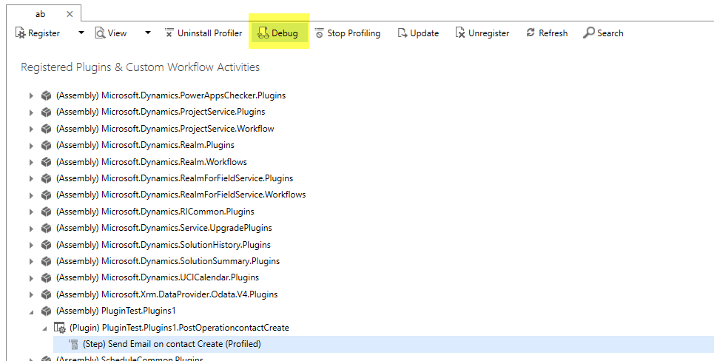714x361 pixels.
Task: Select (Assembly) Microsoft.Dynamics.PowerAppsChecker.Plugins row text
Action: pyautogui.click(x=171, y=95)
